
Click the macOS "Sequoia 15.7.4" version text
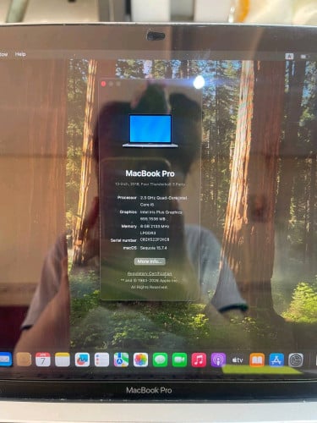click(x=154, y=248)
